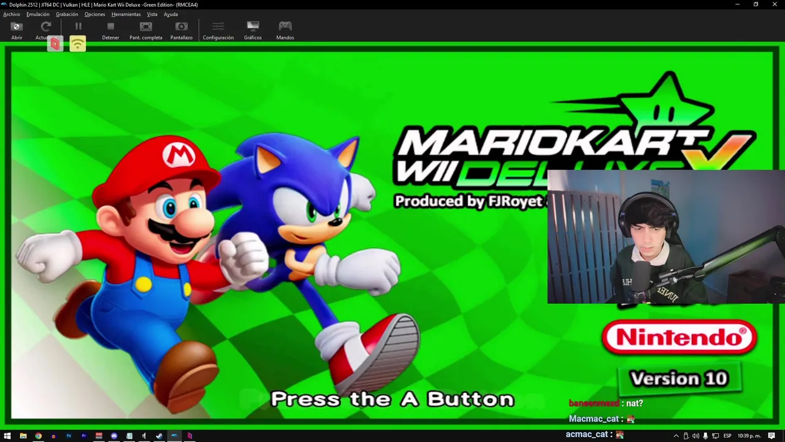Select the Dolphin emulator taskbar icon

[x=174, y=436]
